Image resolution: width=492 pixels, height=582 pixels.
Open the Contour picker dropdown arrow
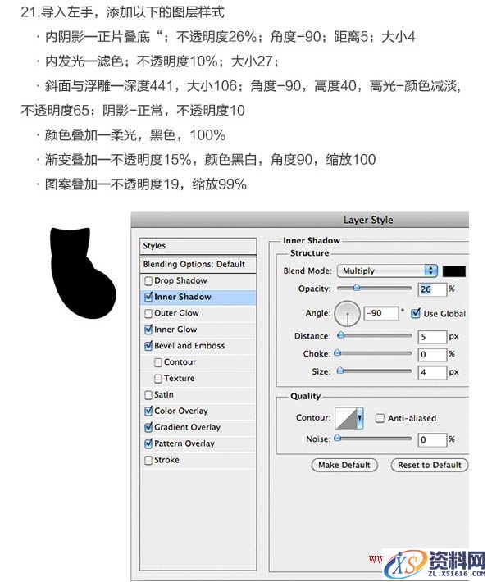359,418
